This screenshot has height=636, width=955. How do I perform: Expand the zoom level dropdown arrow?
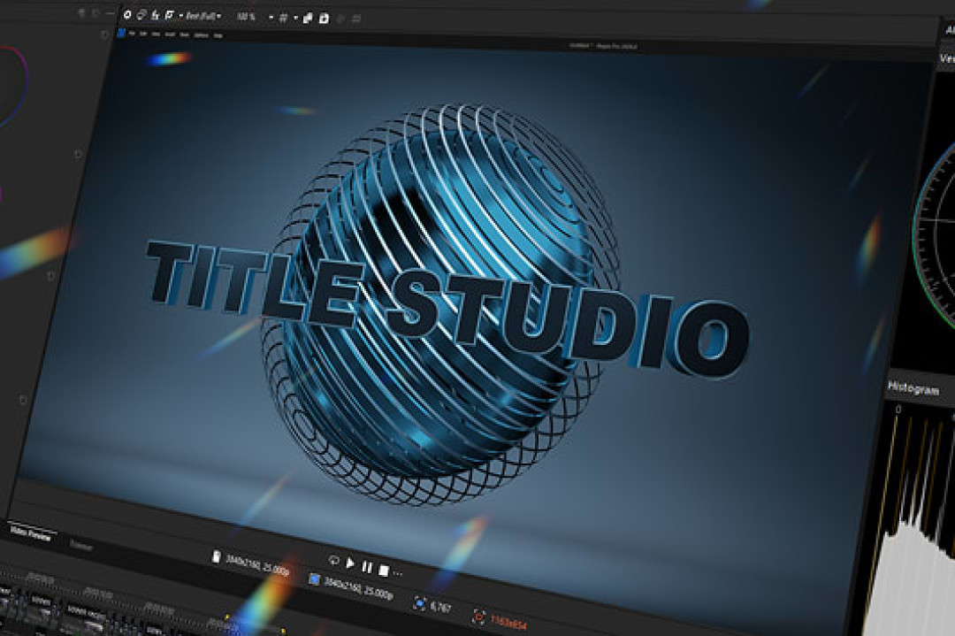271,17
